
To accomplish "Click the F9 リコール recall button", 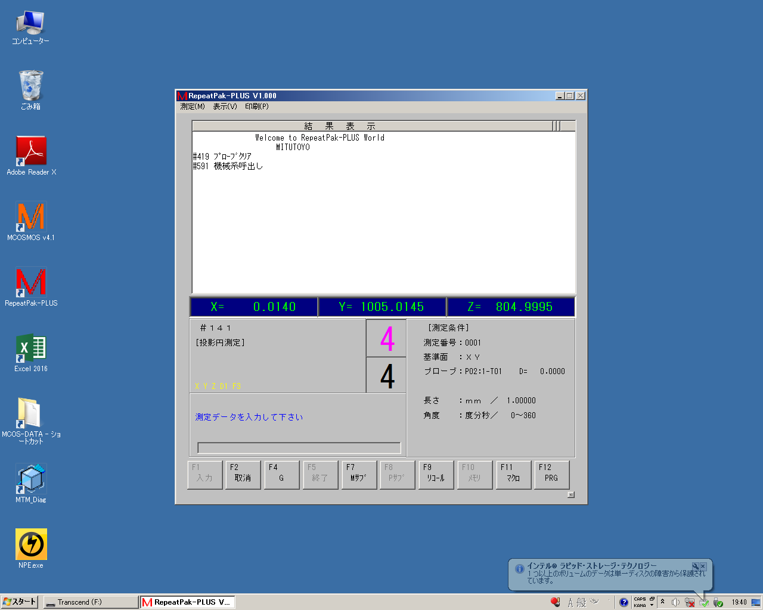I will point(436,475).
